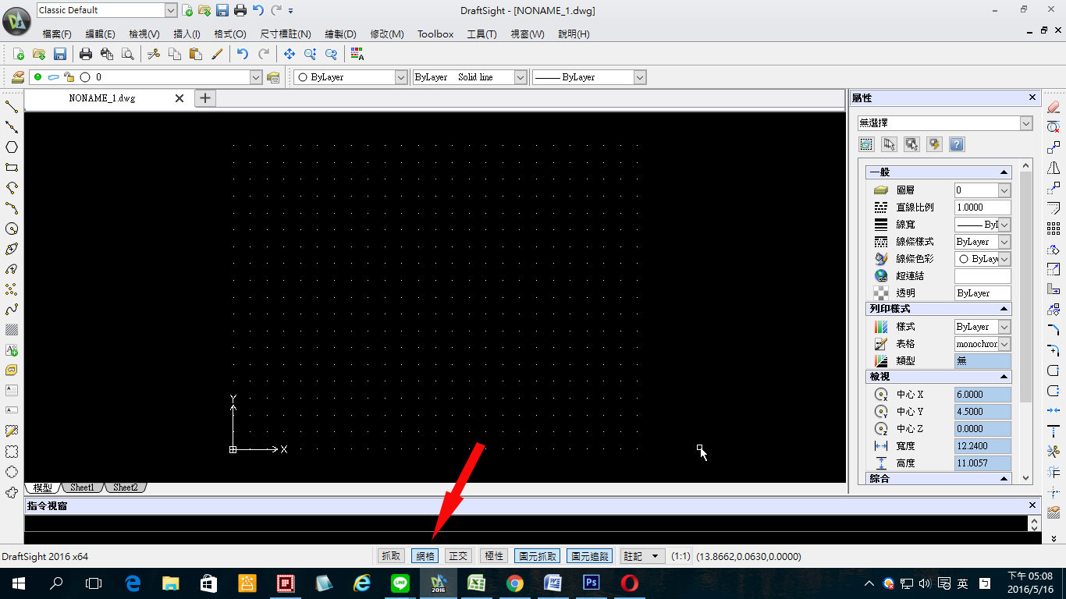
Task: Click the Print icon in standard toolbar
Action: point(86,54)
